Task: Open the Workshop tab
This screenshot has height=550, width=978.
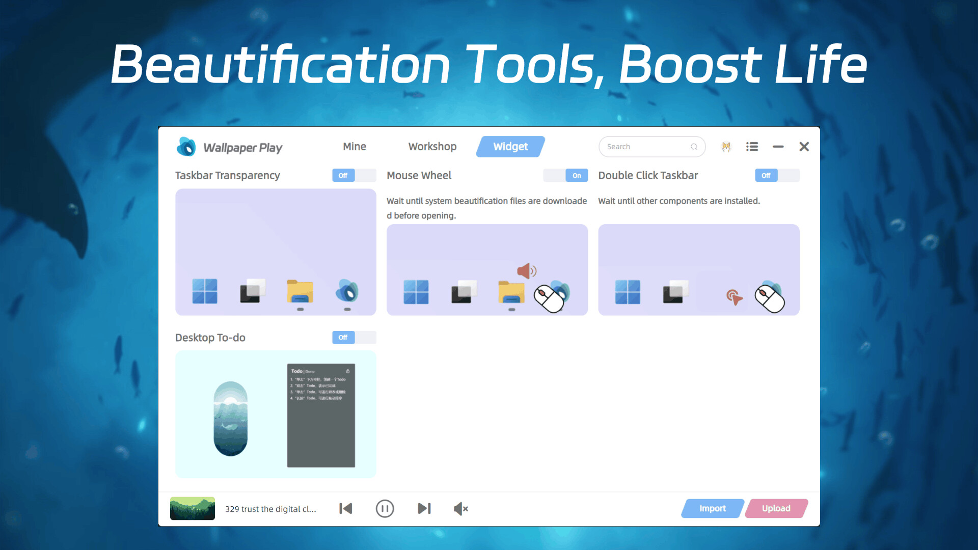Action: pyautogui.click(x=432, y=147)
